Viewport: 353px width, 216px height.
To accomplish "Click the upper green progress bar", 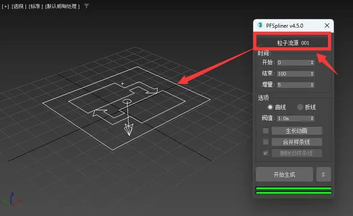I will [293, 188].
